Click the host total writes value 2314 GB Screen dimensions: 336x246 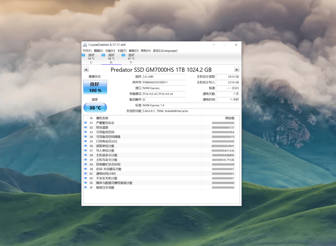227,82
